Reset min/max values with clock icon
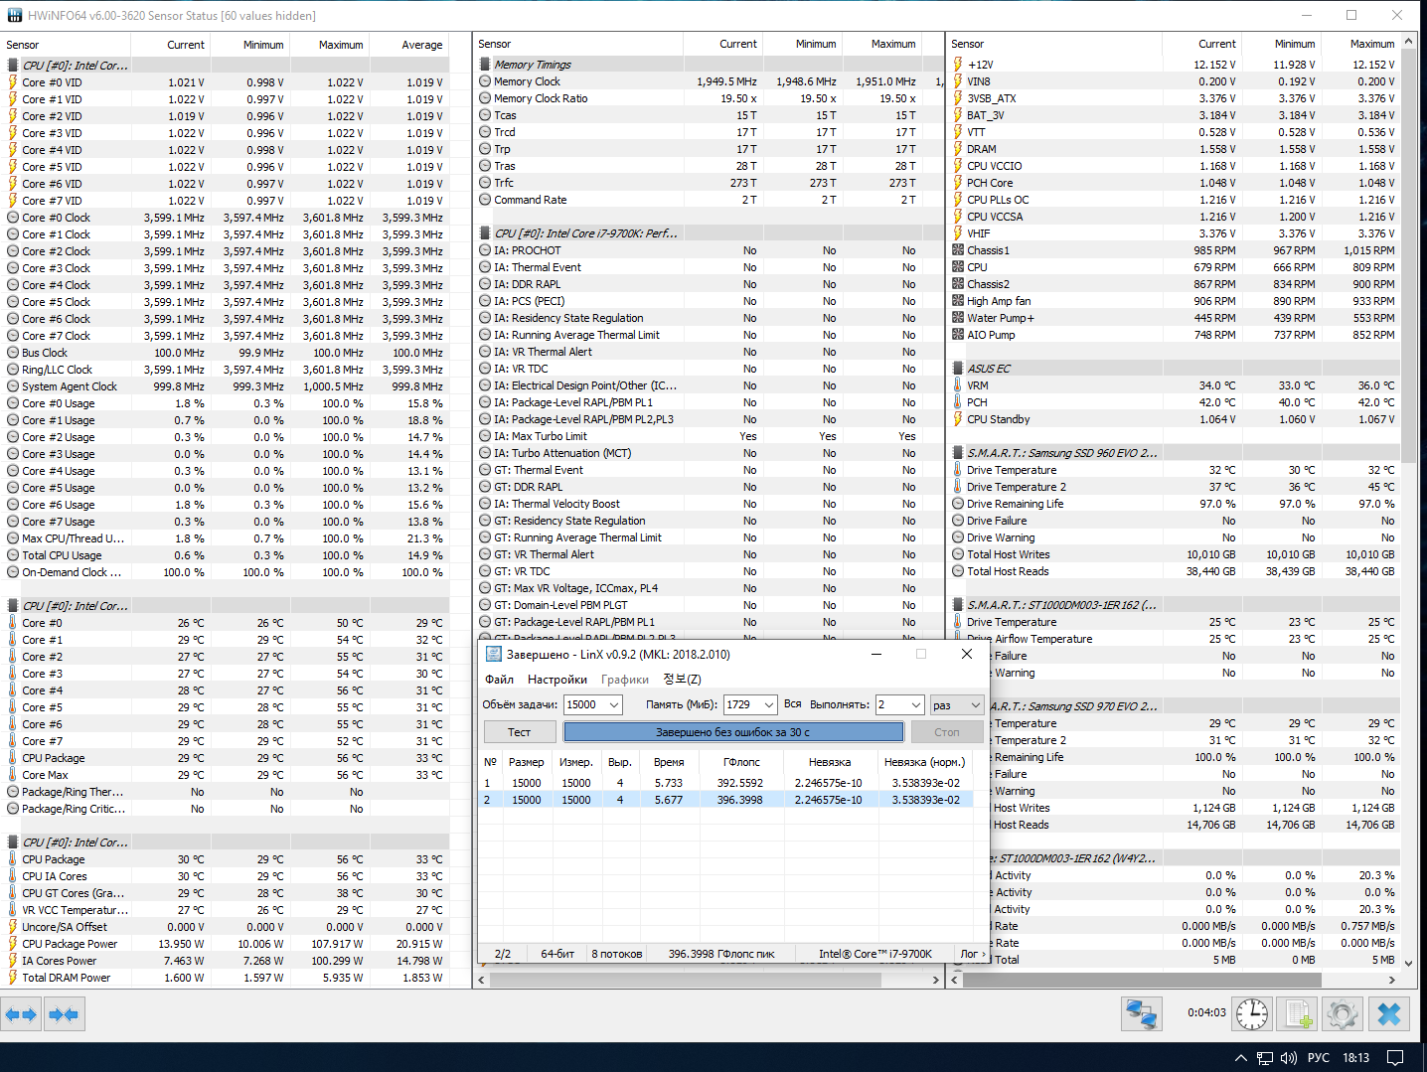Viewport: 1427px width, 1072px height. 1251,1014
